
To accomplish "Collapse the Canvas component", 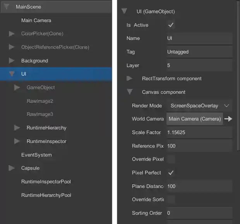I will click(130, 92).
